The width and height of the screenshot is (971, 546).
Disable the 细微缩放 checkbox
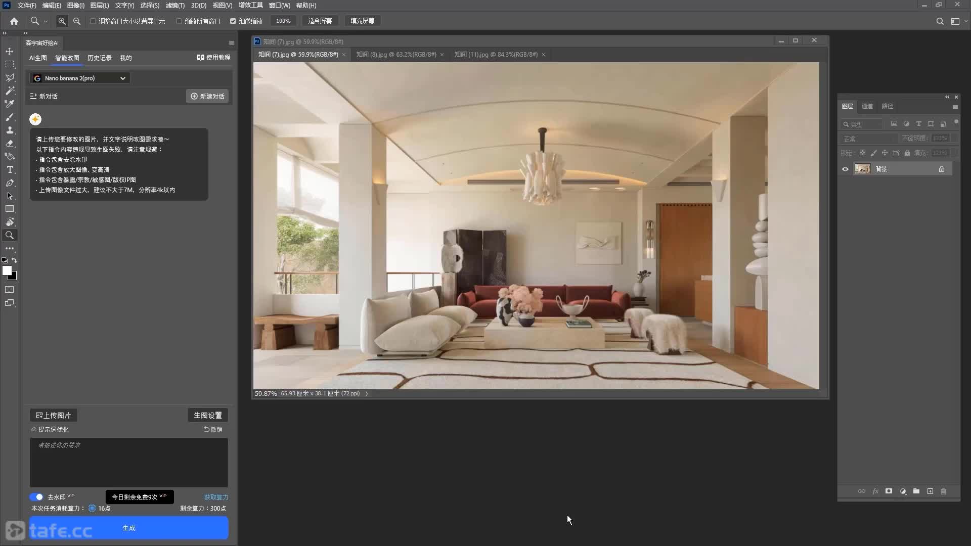233,21
